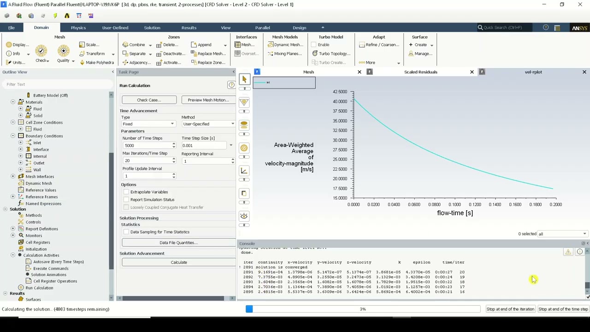Open the Method User-Specified dropdown
Viewport: 590px width, 332px height.
point(208,124)
